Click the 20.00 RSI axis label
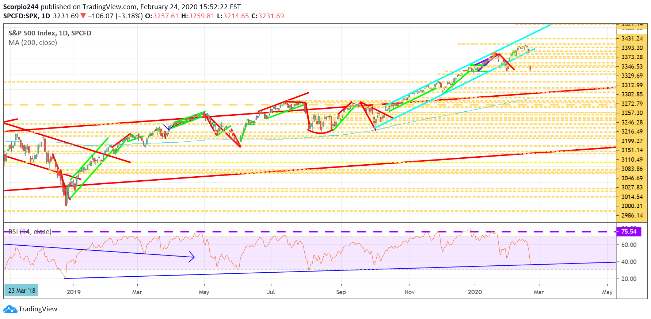The image size is (651, 319). pyautogui.click(x=629, y=278)
